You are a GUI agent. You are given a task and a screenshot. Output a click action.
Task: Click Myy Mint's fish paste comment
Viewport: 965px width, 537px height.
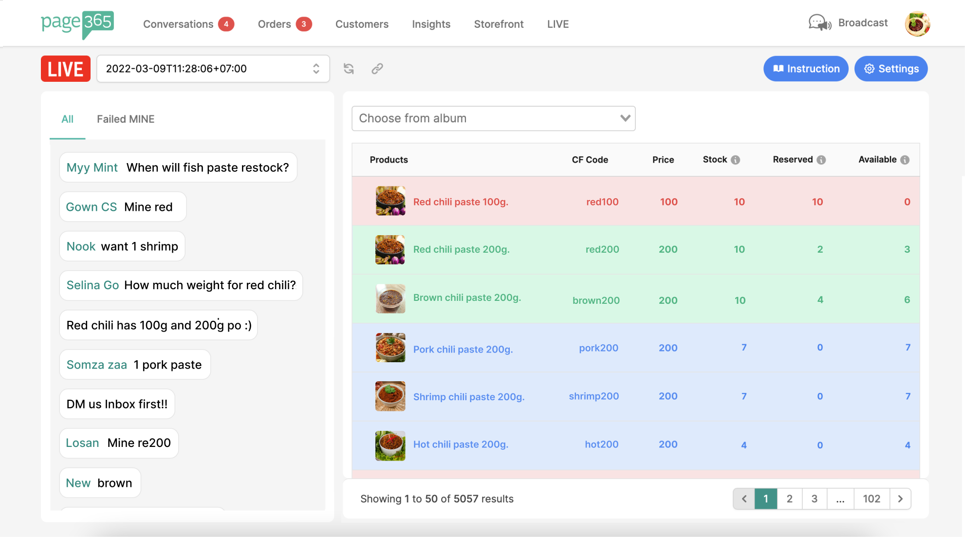(178, 167)
